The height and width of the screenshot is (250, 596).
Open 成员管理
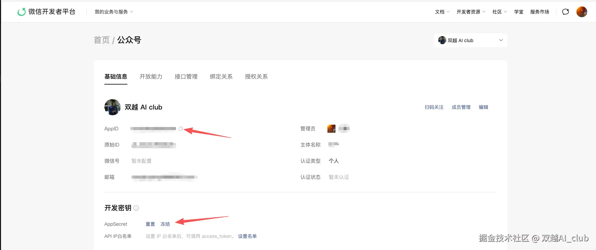click(461, 107)
